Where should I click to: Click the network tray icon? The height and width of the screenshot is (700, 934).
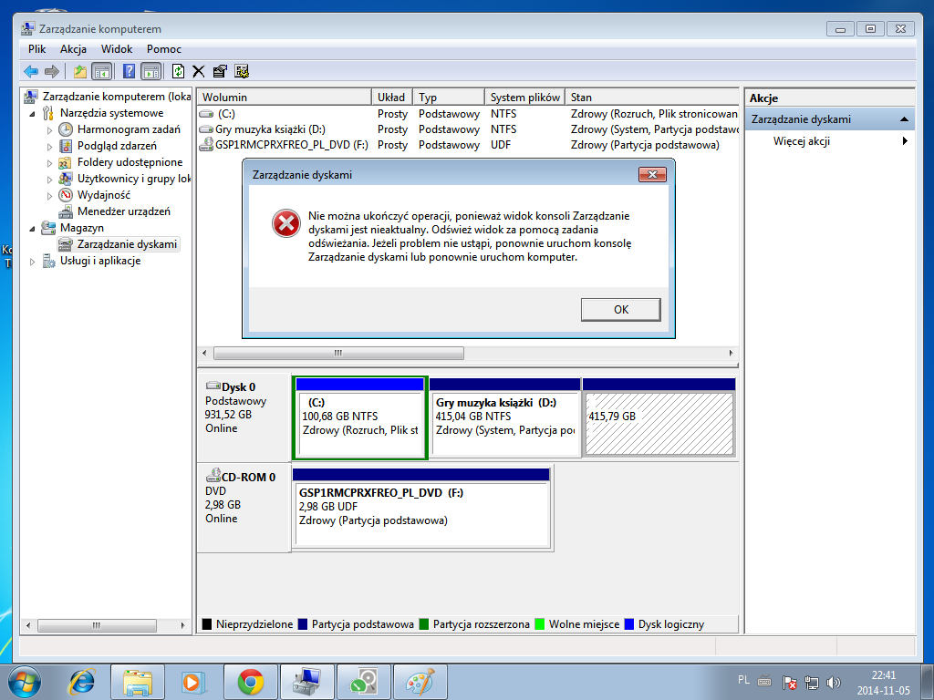[x=811, y=683]
